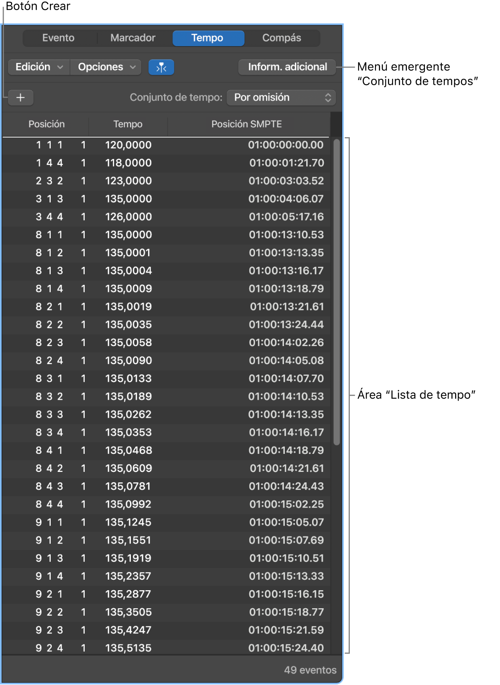The width and height of the screenshot is (500, 685).
Task: Select tempo value 118,0000
Action: (128, 163)
